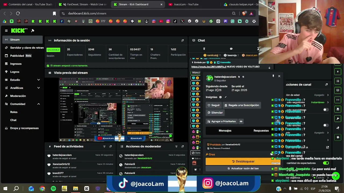
Task: Click the price tag icon in right rail
Action: [338, 137]
